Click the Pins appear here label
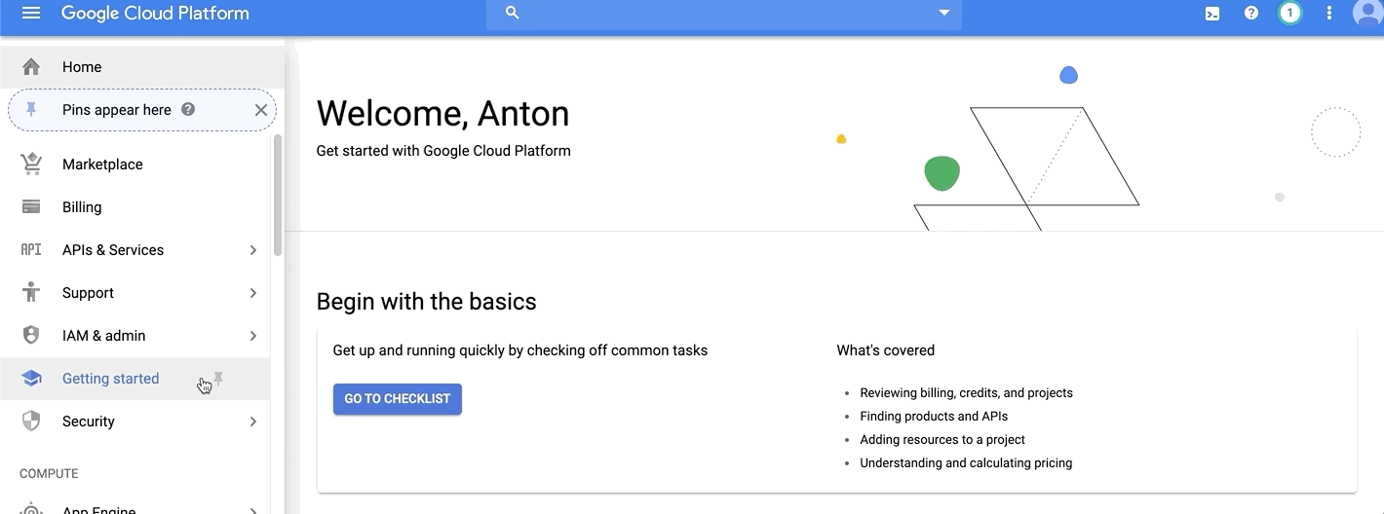1384x514 pixels. pyautogui.click(x=117, y=110)
